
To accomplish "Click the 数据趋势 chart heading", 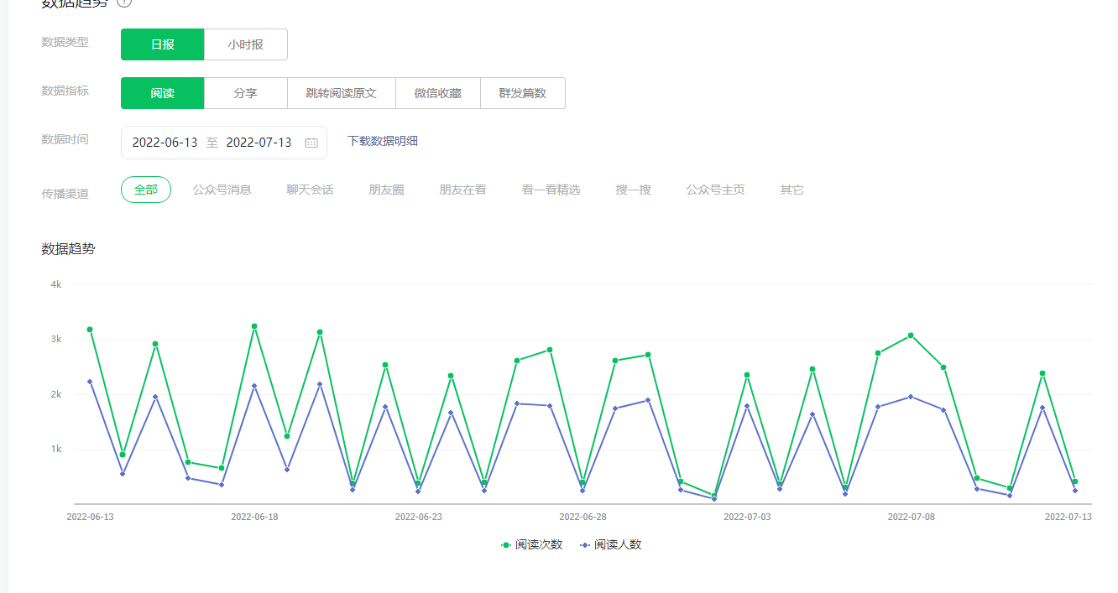I will tap(68, 248).
